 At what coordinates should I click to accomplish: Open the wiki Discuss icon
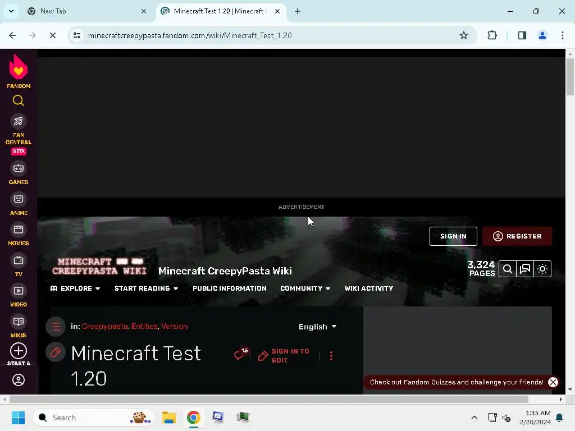tap(525, 269)
